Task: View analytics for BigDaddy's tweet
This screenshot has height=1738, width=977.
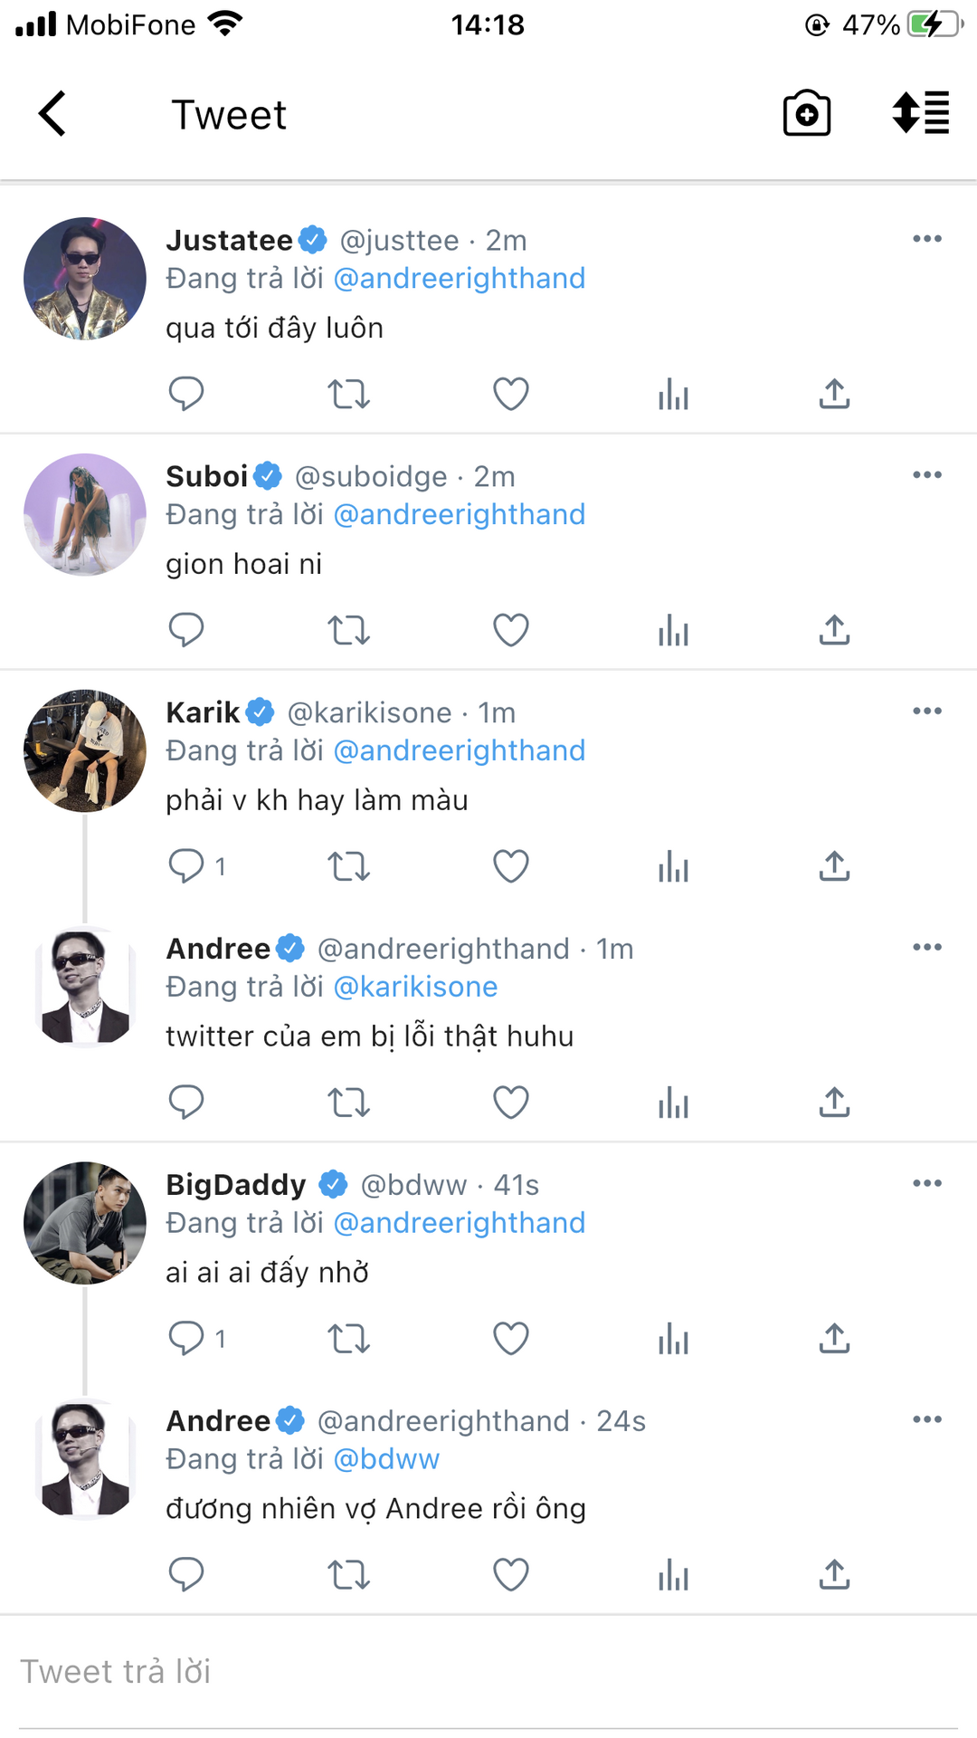Action: point(673,1339)
